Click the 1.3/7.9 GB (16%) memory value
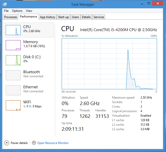Image resolution: width=166 pixels, height=152 pixels. tap(34, 46)
